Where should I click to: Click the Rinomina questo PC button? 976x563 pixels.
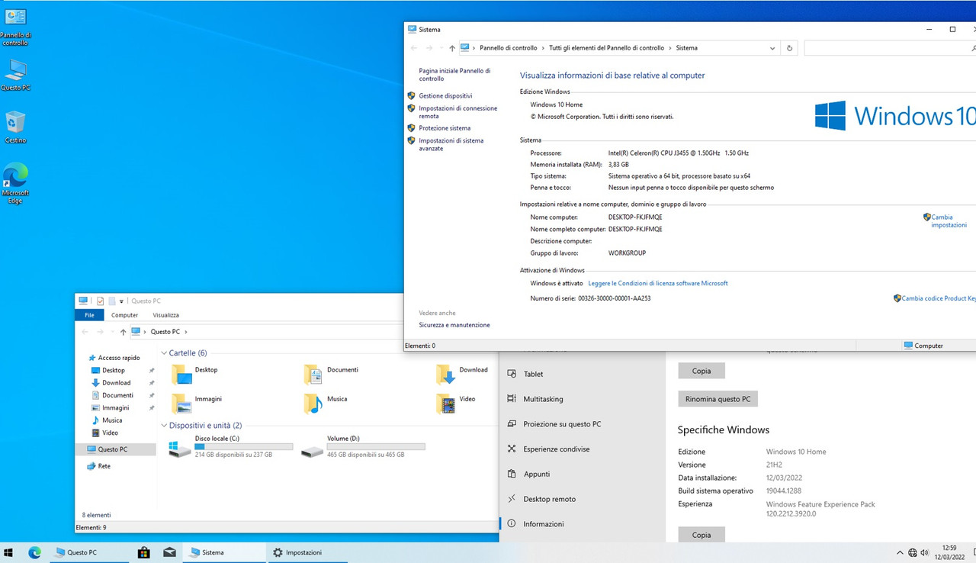[x=718, y=399]
